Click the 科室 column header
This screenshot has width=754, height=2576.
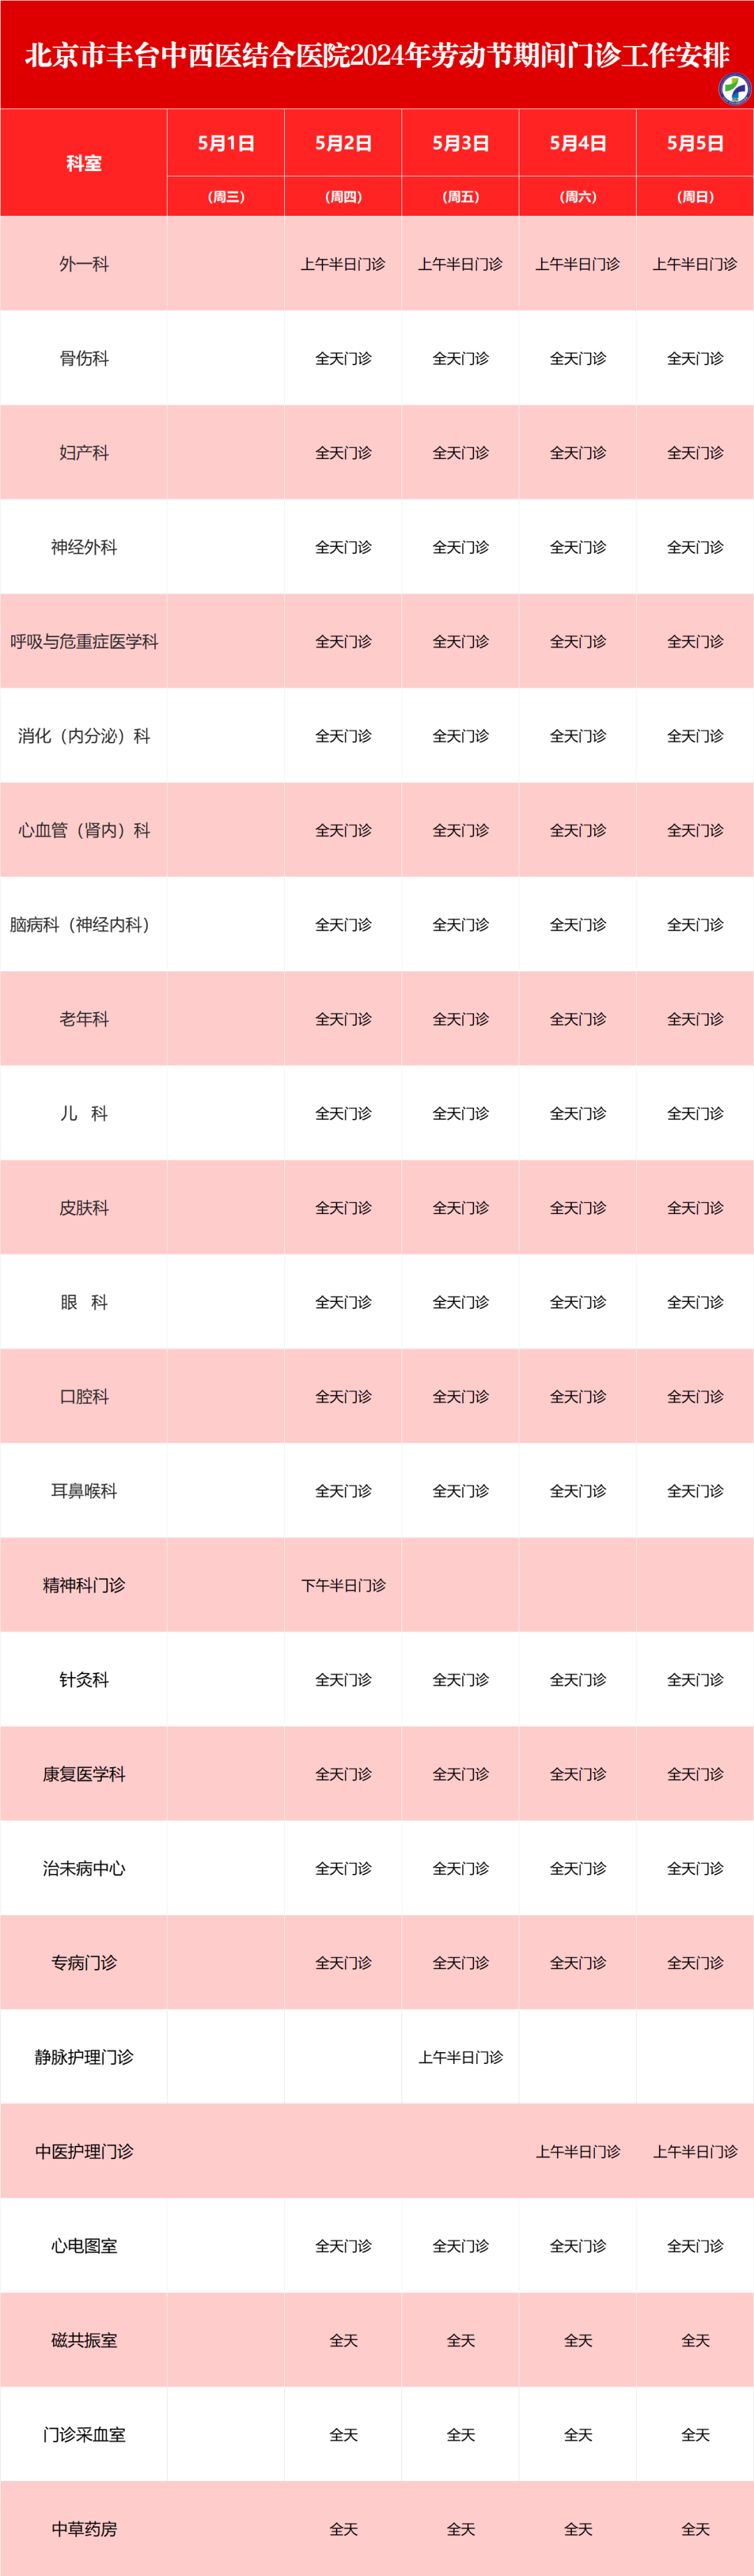click(84, 163)
